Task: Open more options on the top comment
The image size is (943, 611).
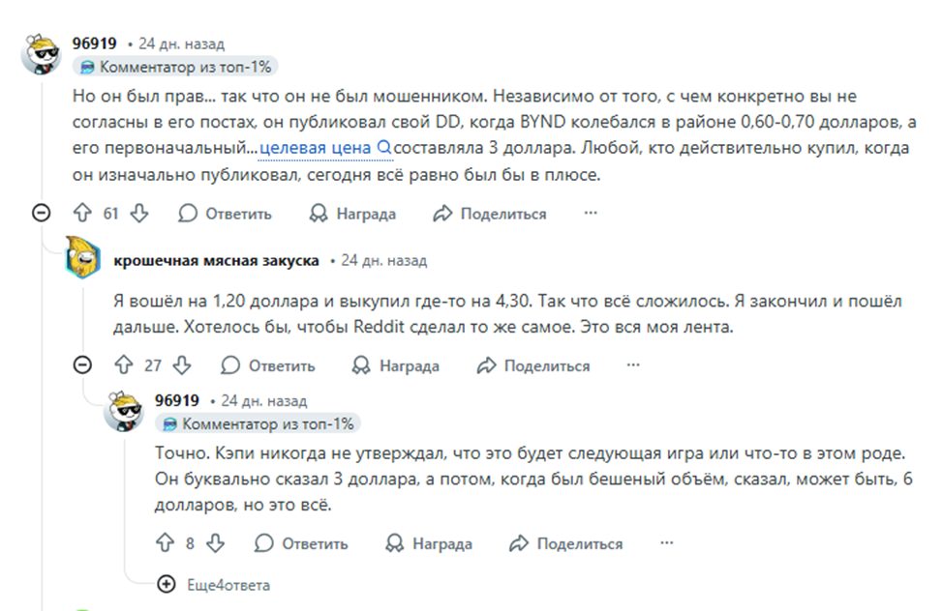Action: [591, 214]
